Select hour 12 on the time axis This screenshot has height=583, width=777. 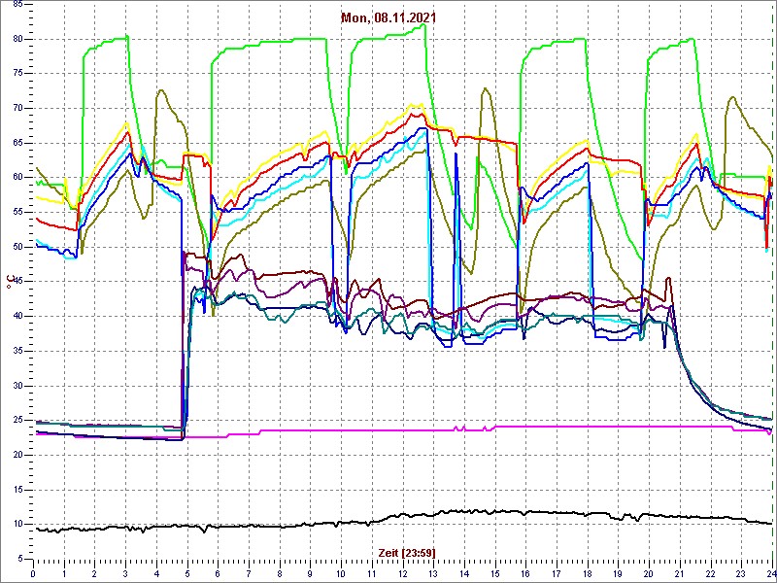click(x=403, y=573)
